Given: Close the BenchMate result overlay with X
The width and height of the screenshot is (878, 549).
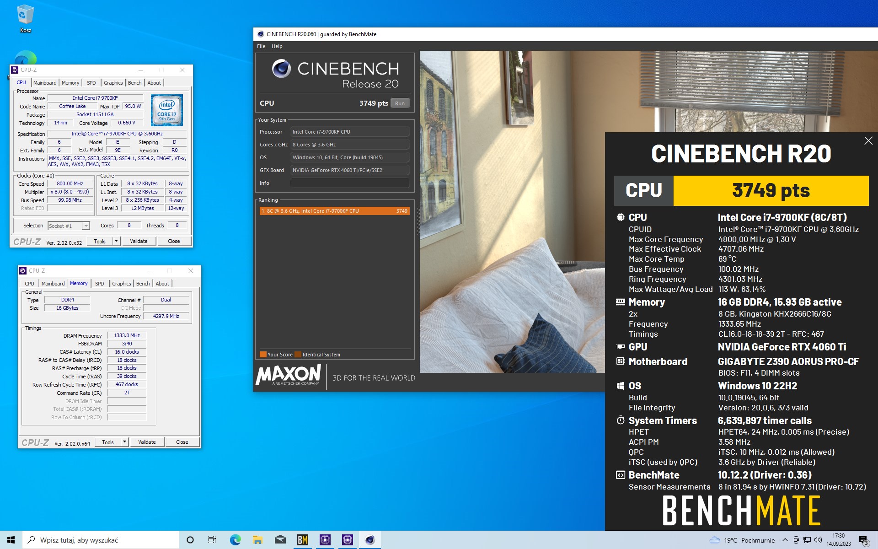Looking at the screenshot, I should (868, 141).
